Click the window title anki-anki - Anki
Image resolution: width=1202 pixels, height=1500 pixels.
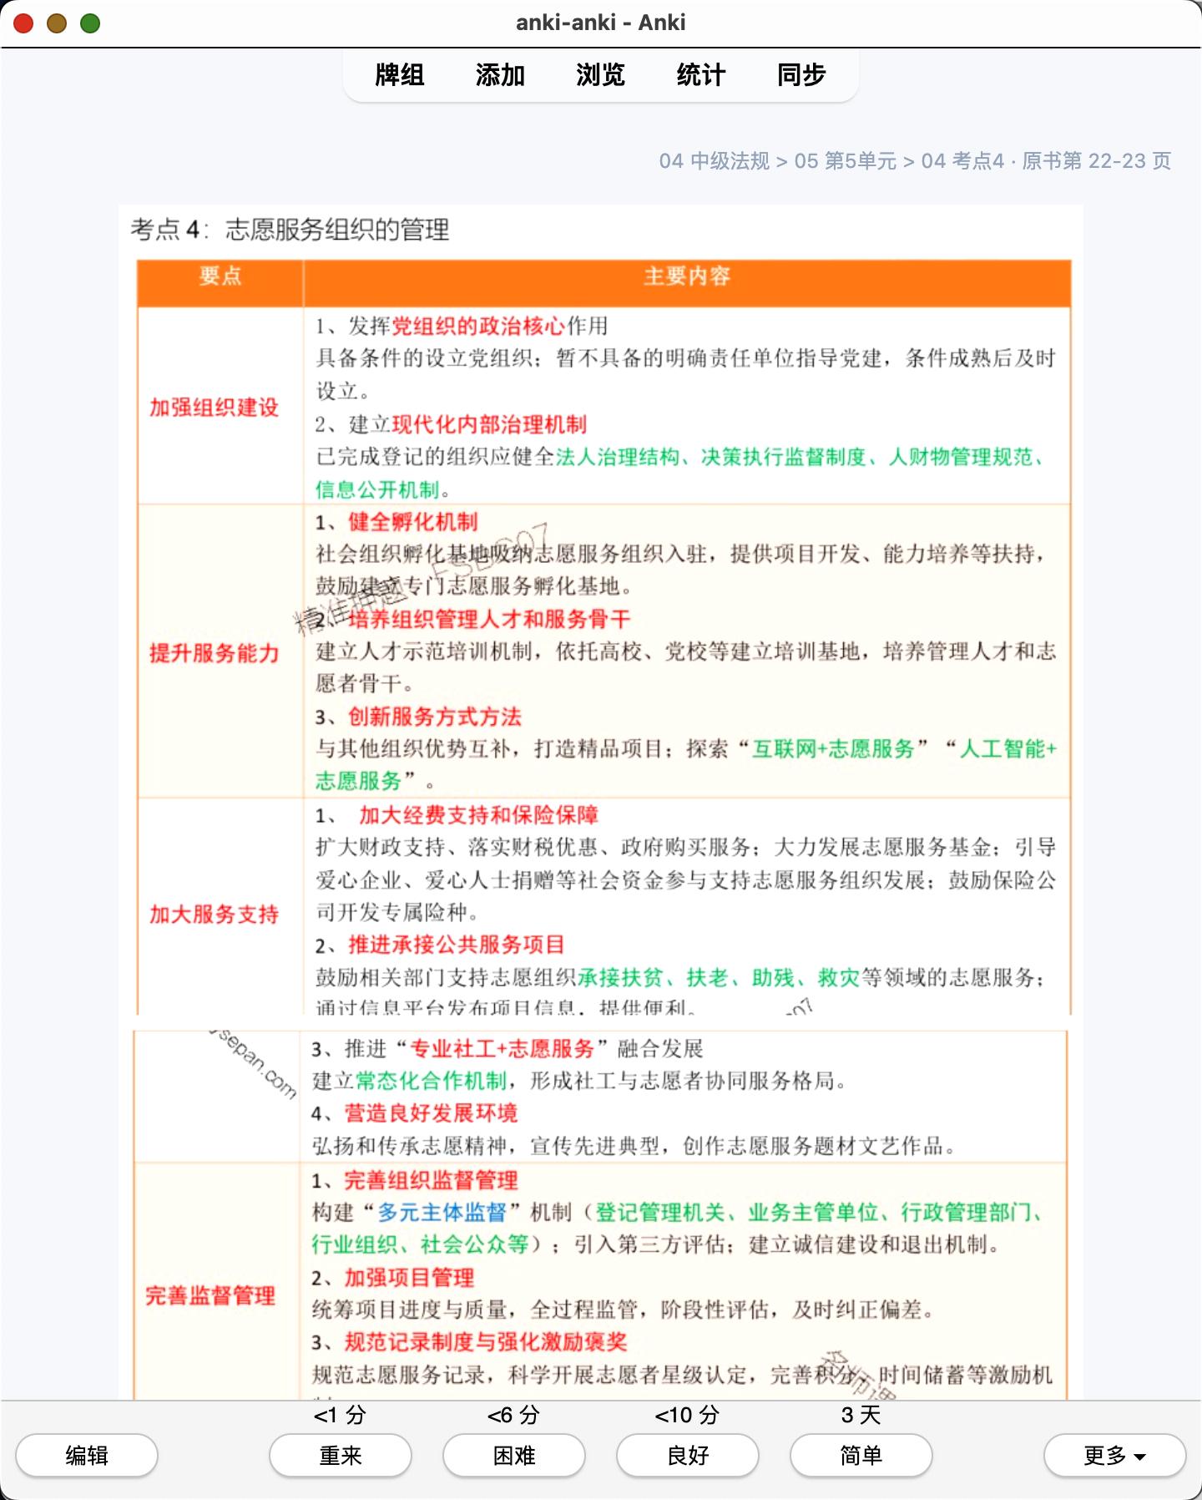pyautogui.click(x=601, y=23)
